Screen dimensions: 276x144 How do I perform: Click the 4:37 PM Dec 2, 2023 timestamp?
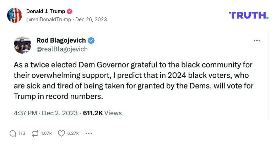[x=45, y=113]
